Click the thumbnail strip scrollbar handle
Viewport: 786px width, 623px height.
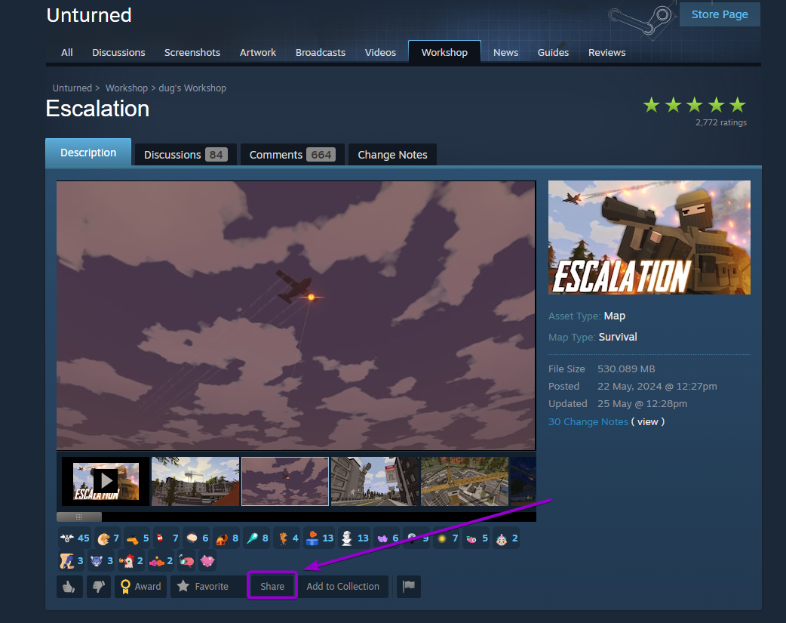click(x=79, y=517)
